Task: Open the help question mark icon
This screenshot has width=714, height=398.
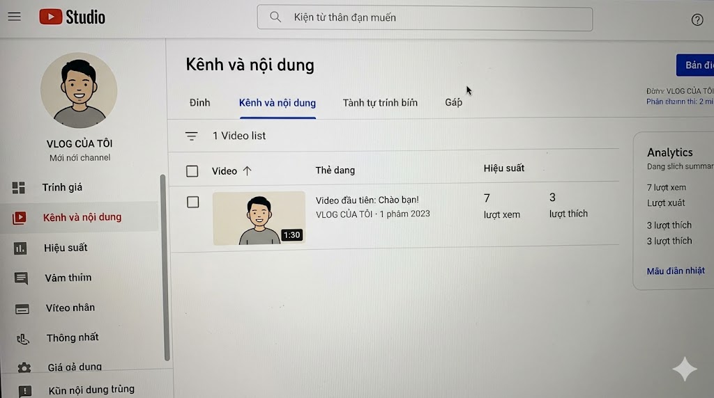Action: point(697,19)
